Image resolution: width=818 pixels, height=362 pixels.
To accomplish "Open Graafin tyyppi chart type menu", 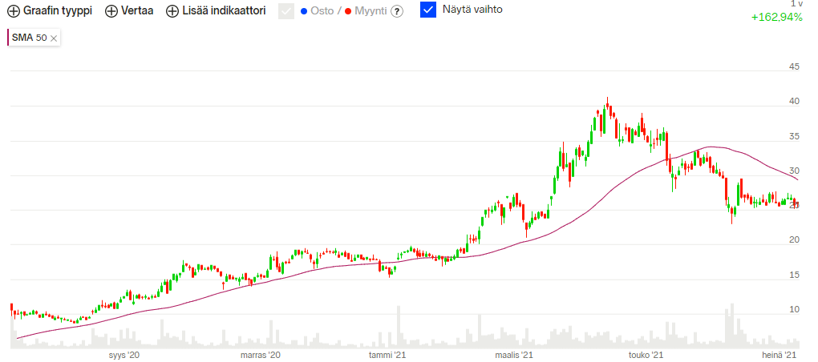I will click(57, 11).
